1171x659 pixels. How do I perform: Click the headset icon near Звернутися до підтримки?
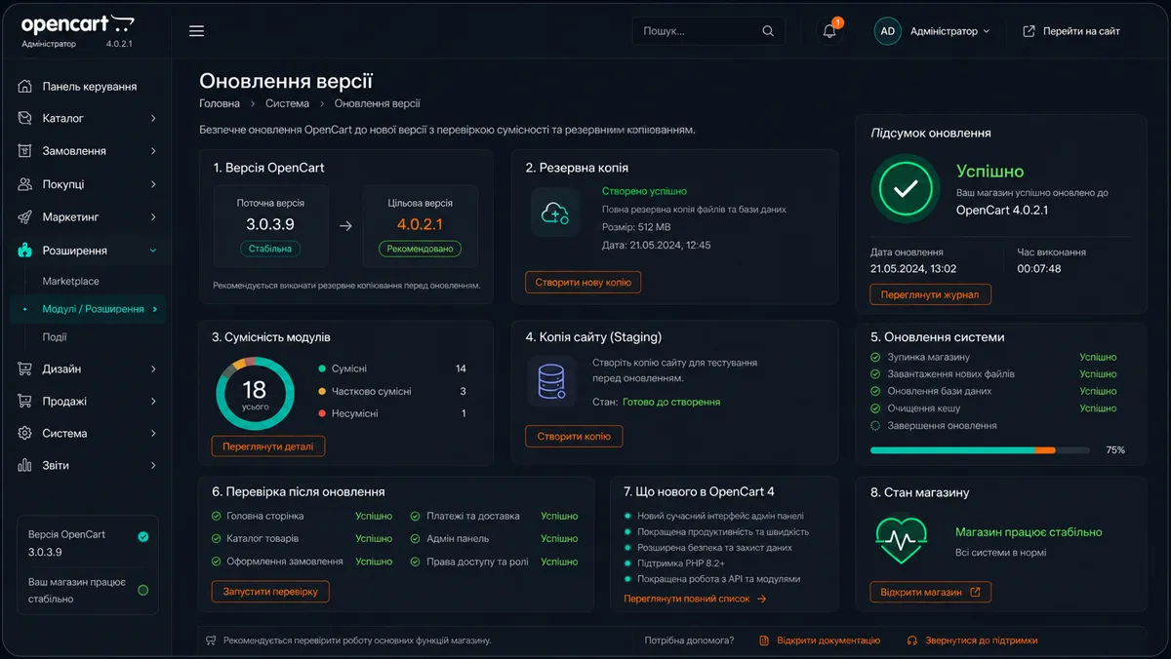(x=911, y=640)
